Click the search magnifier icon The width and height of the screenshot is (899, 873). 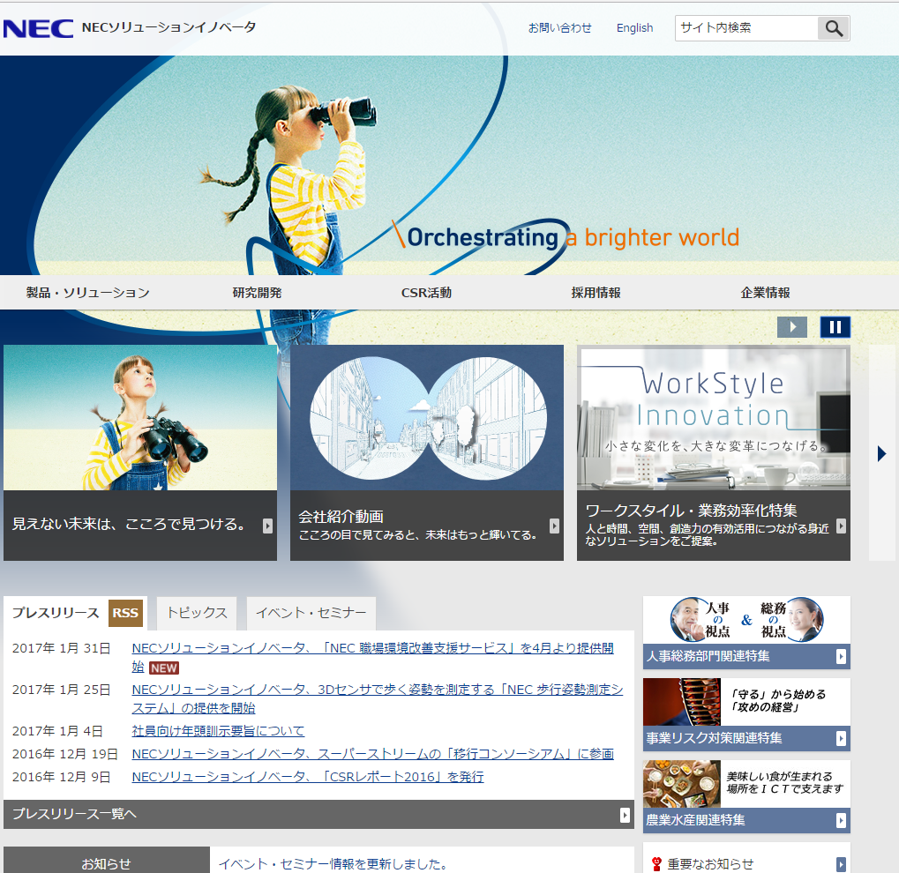(x=834, y=28)
